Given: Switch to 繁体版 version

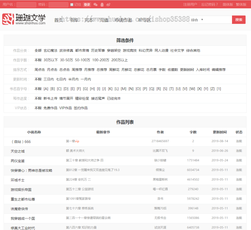Looking at the screenshot, I should [241, 5].
